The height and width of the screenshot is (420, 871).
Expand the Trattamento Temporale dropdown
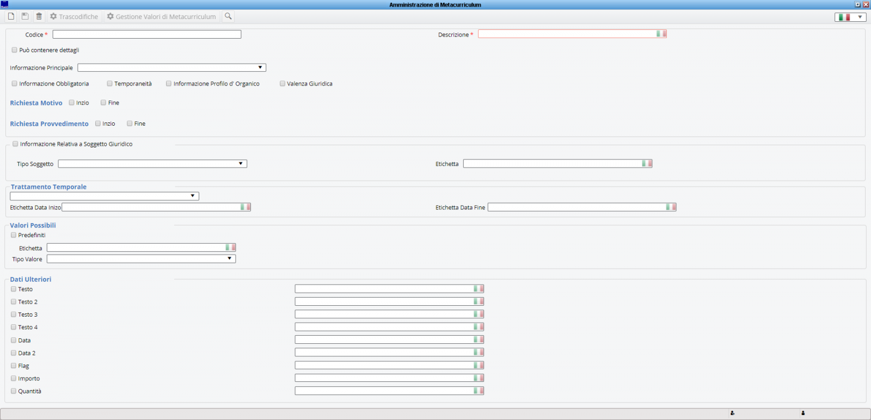click(105, 196)
